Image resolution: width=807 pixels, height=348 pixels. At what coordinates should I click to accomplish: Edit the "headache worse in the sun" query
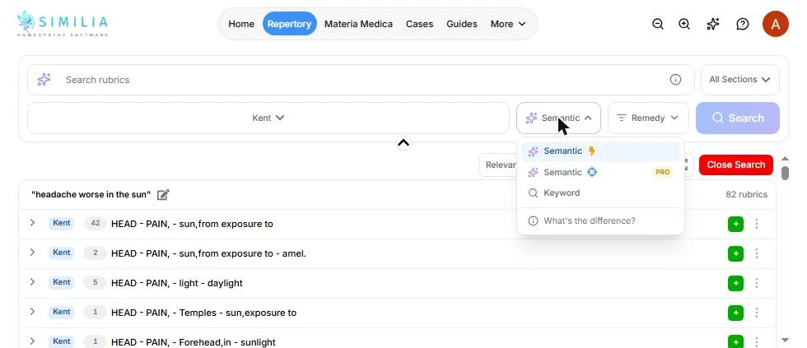163,195
